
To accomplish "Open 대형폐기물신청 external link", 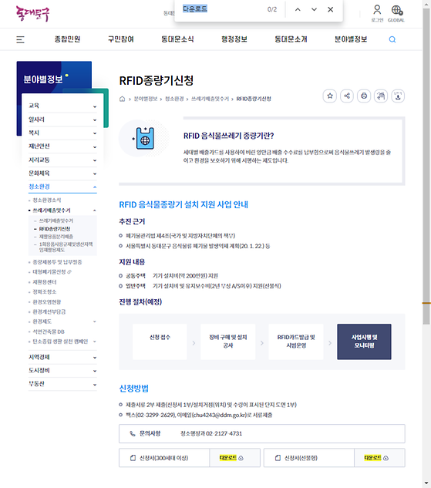I will (x=52, y=272).
